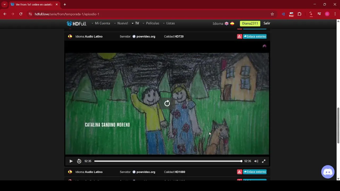Go forward in browser history
This screenshot has height=191, width=340.
(x=13, y=14)
